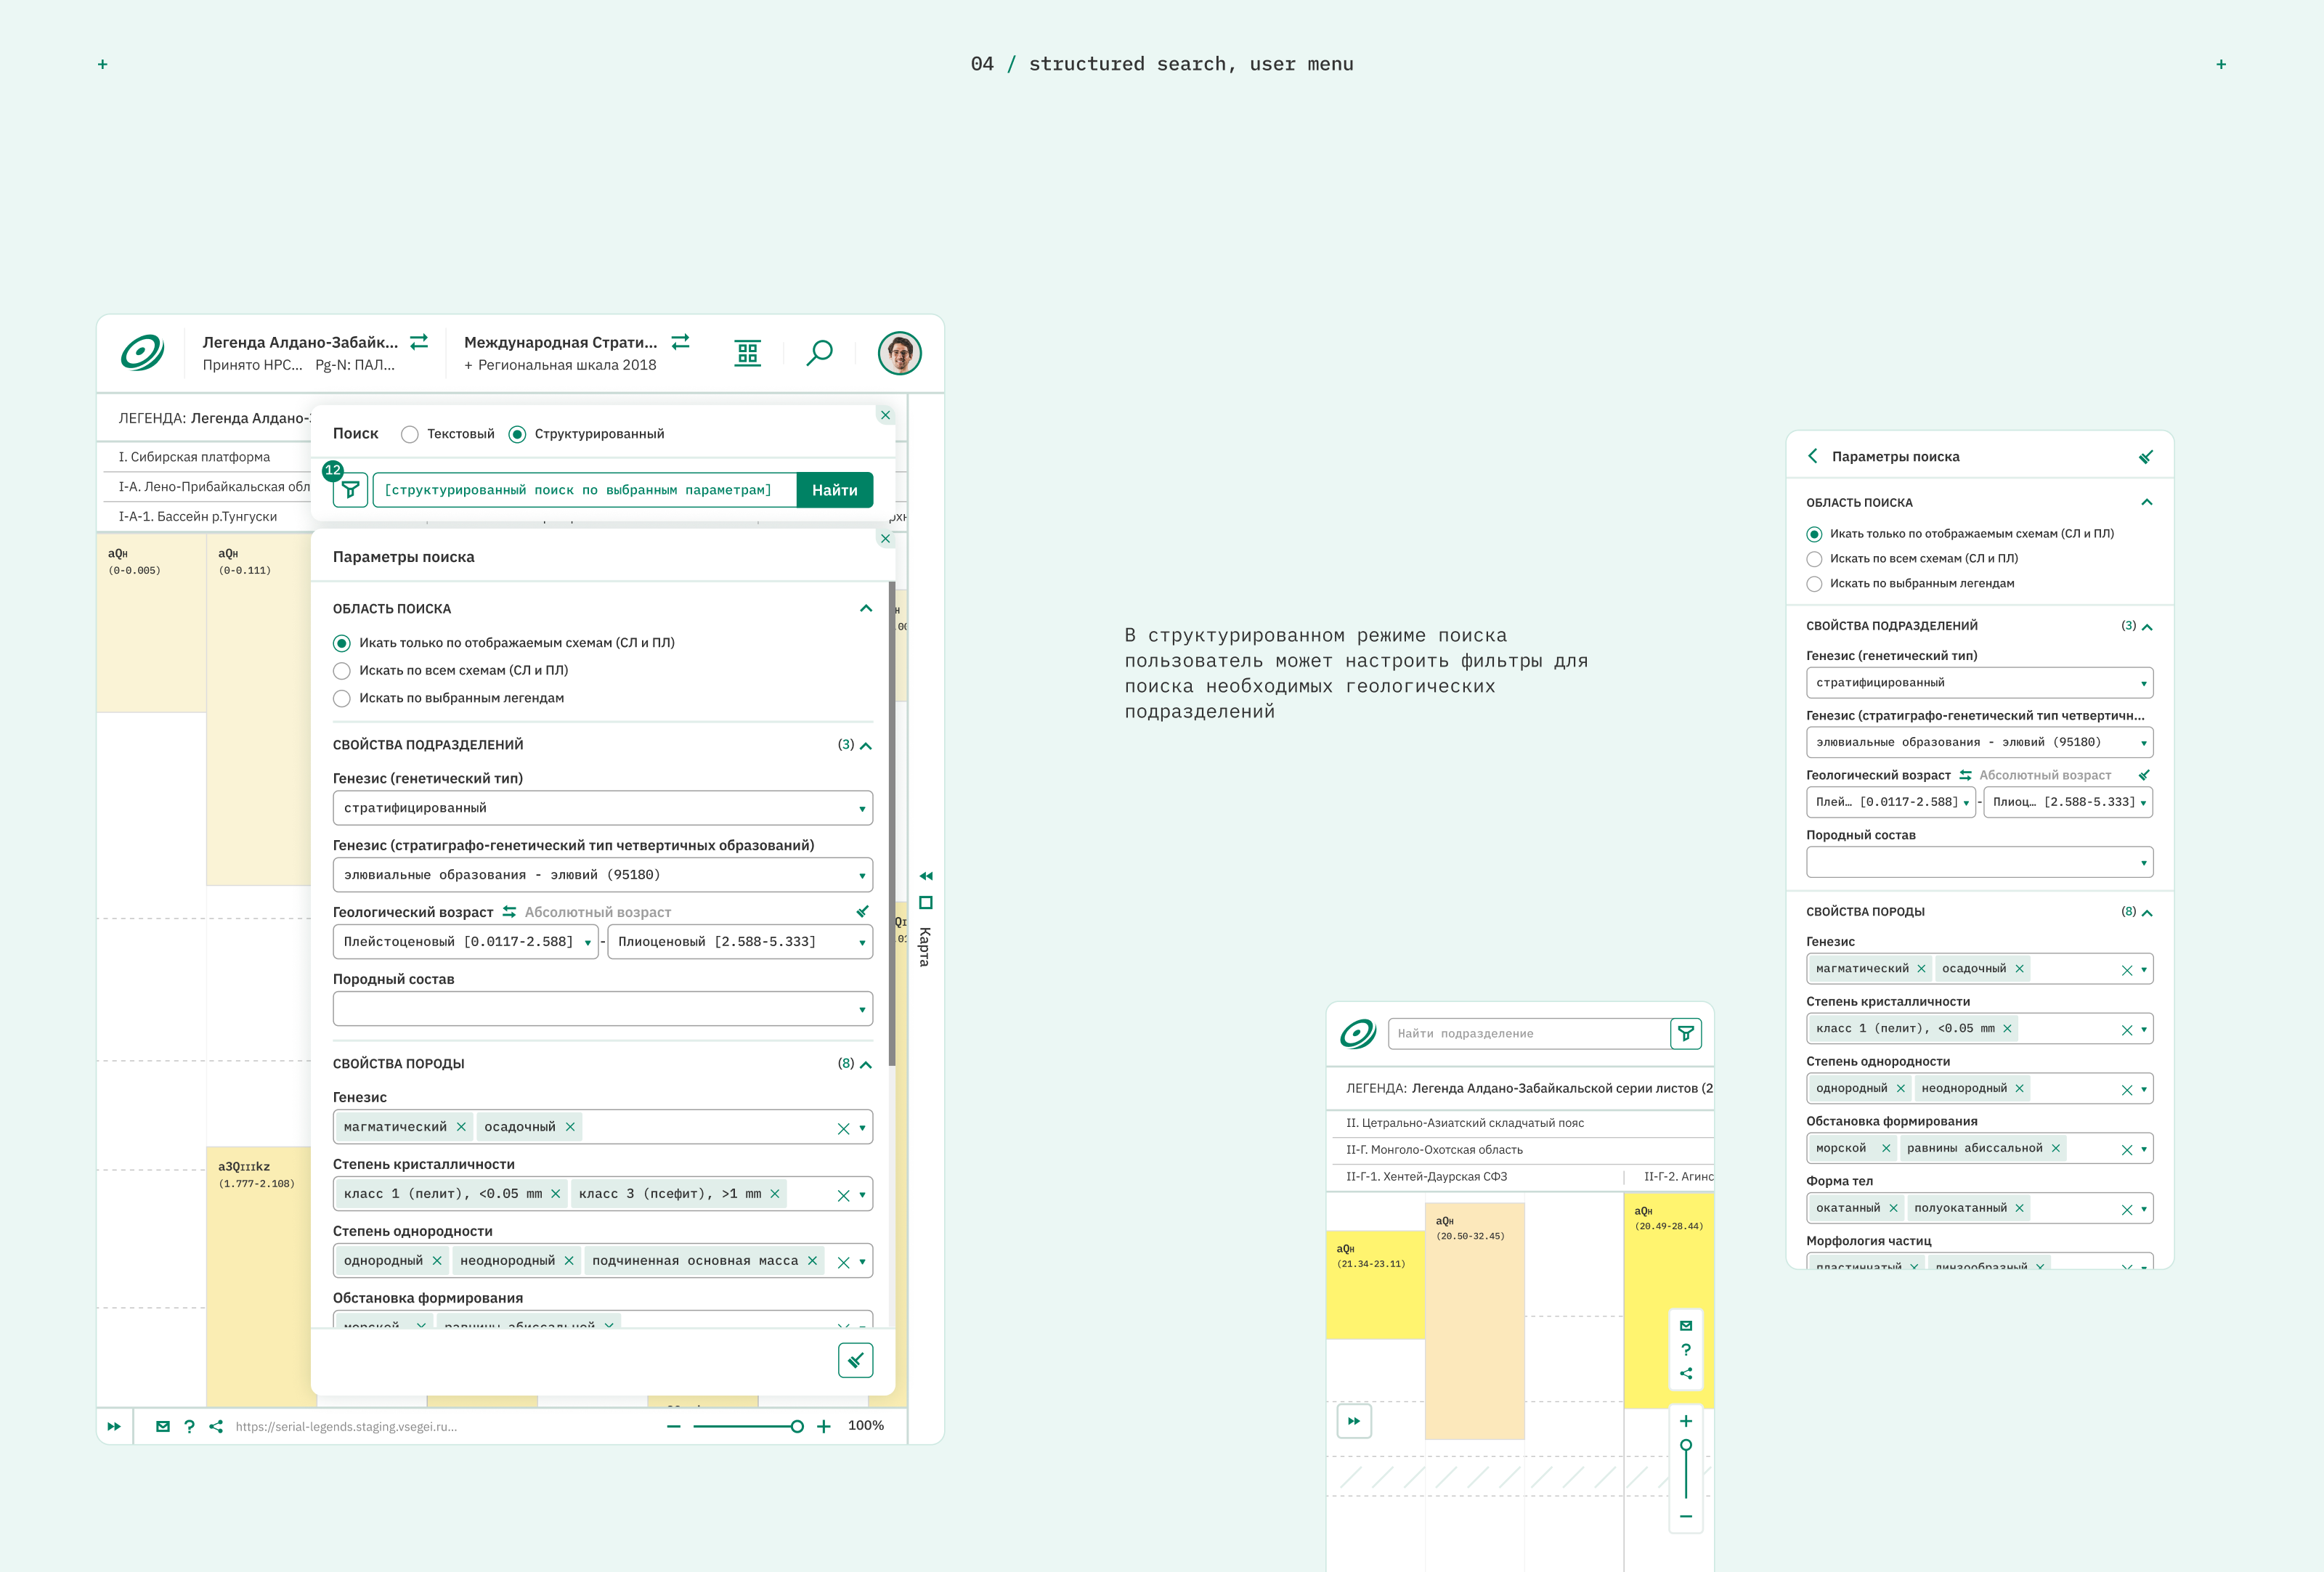Select Искать по всем схемам in desktop panel

point(451,670)
